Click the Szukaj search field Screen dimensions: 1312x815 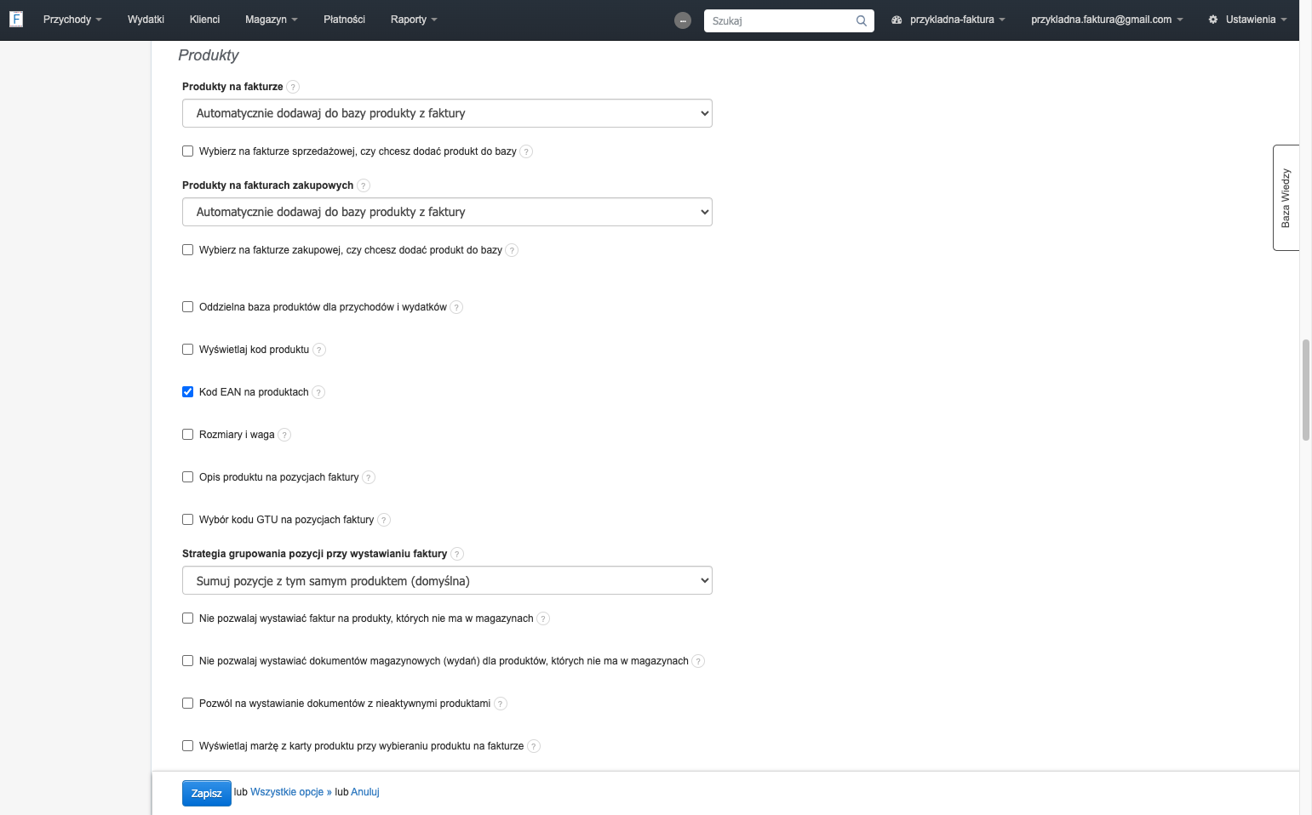779,21
